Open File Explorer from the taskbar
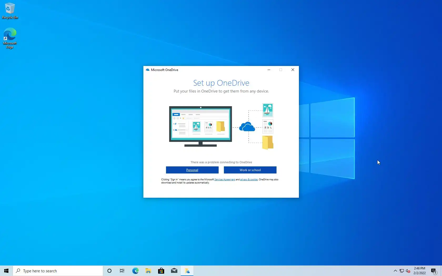 148,271
